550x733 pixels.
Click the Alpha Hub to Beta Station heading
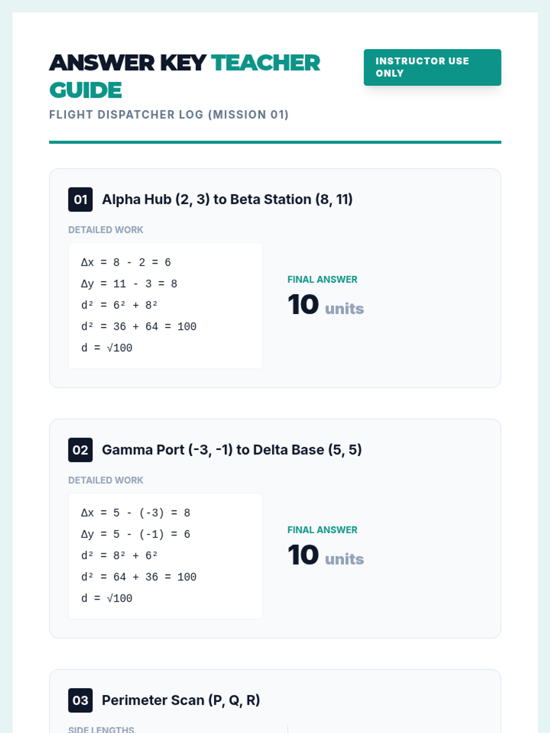[227, 199]
